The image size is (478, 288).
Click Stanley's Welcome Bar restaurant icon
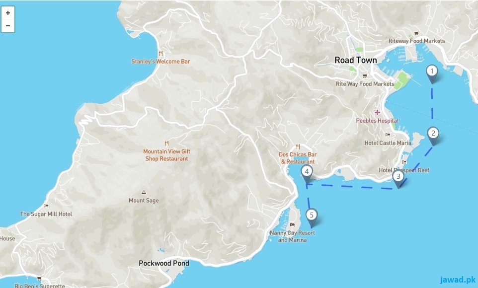tap(160, 54)
